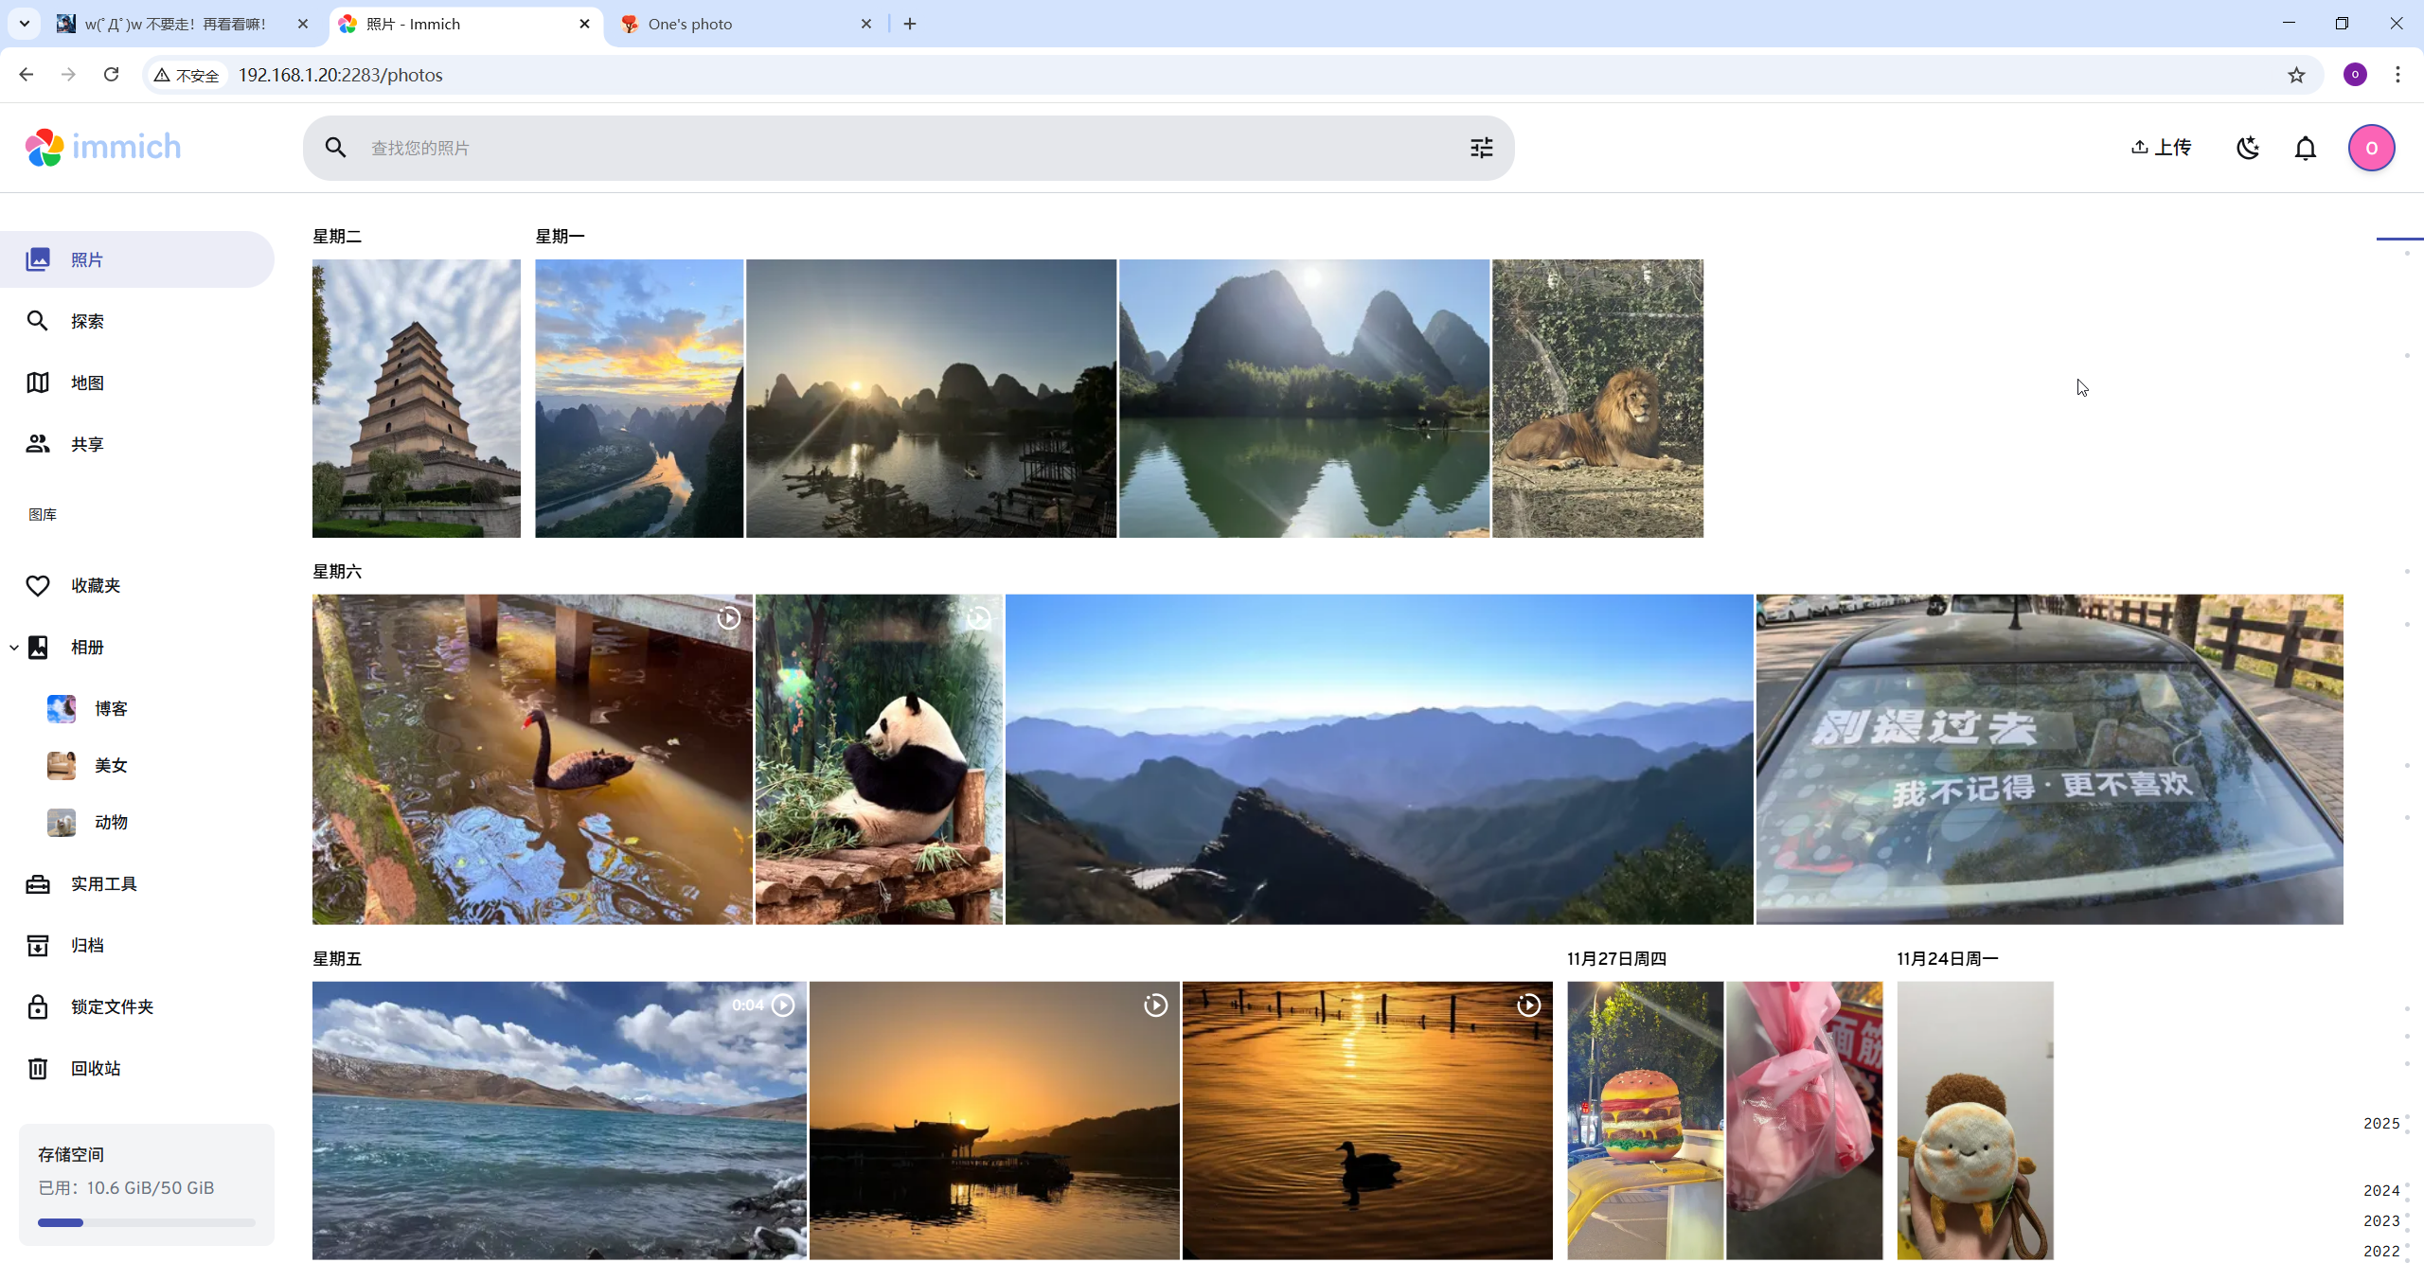Image resolution: width=2424 pixels, height=1263 pixels.
Task: Click the 上传 upload button
Action: tap(2161, 148)
